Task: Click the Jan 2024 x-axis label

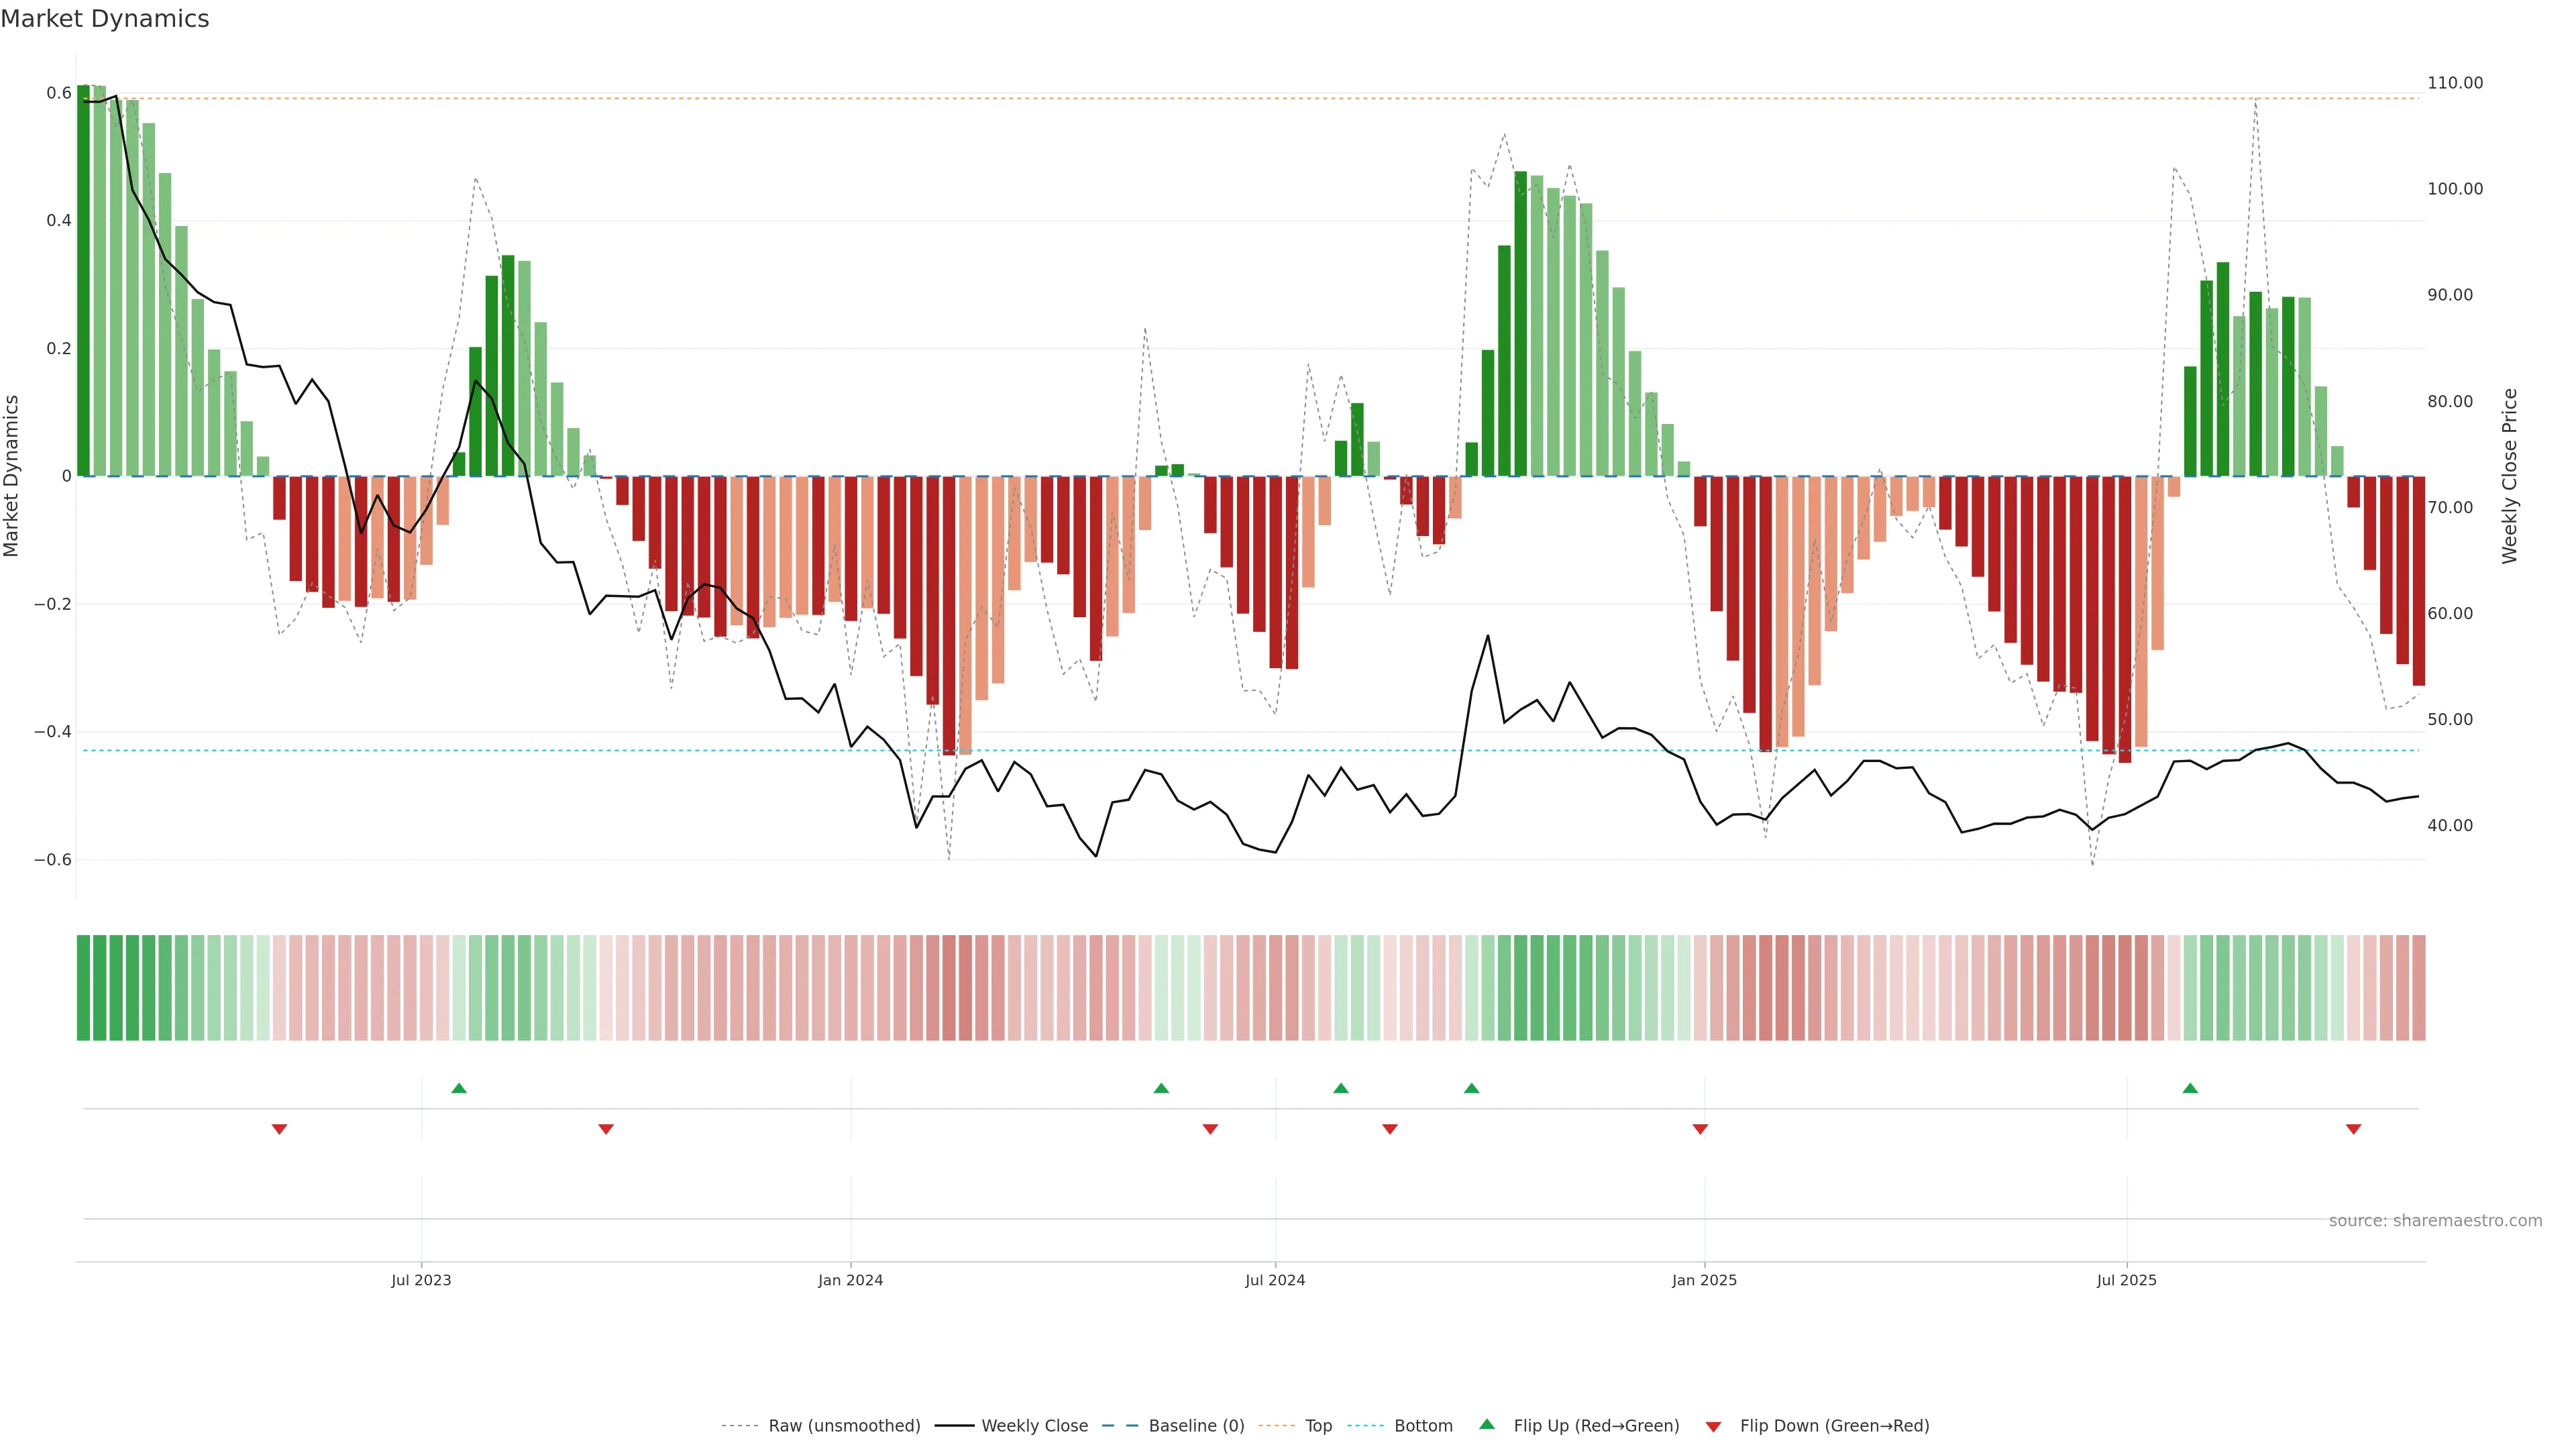Action: click(x=850, y=1280)
